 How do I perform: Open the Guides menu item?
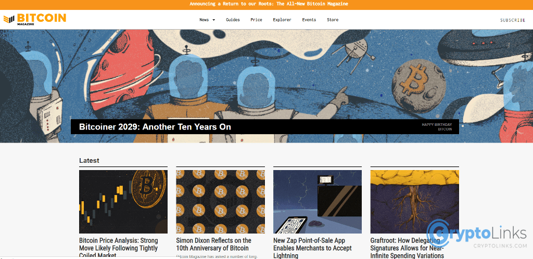pyautogui.click(x=233, y=20)
